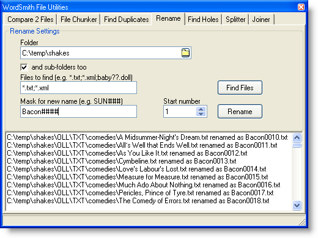Select the 'All's Well that Ends Well.txt' line
The height and width of the screenshot is (238, 318).
(x=142, y=145)
